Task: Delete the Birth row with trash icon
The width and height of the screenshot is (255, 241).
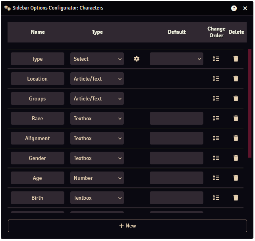Action: (x=236, y=198)
